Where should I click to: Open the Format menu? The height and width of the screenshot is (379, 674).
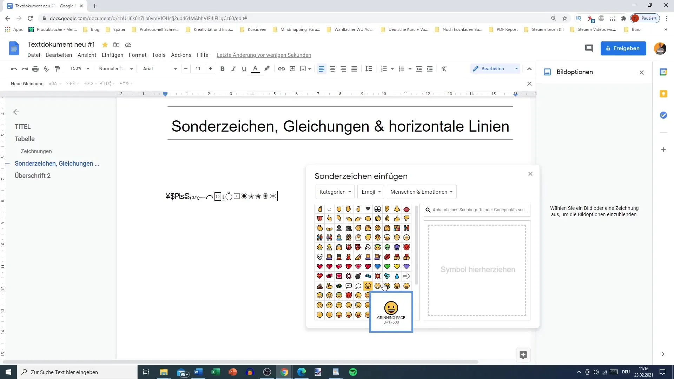coord(138,55)
